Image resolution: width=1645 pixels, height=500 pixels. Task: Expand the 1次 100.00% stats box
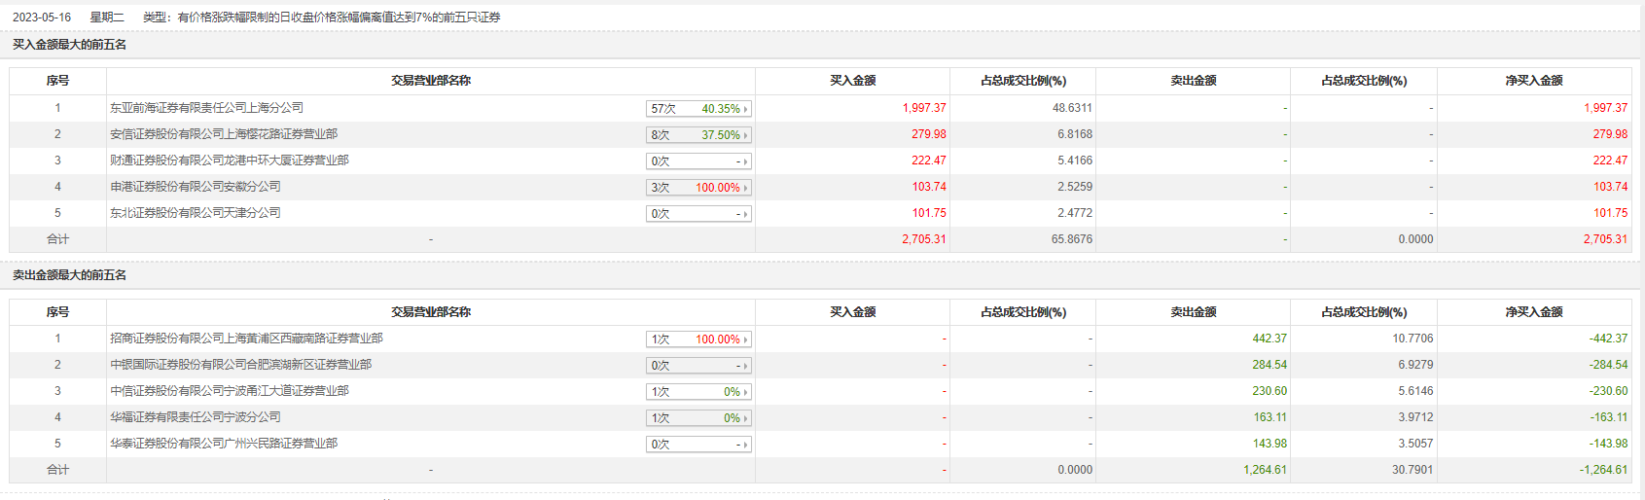[698, 339]
